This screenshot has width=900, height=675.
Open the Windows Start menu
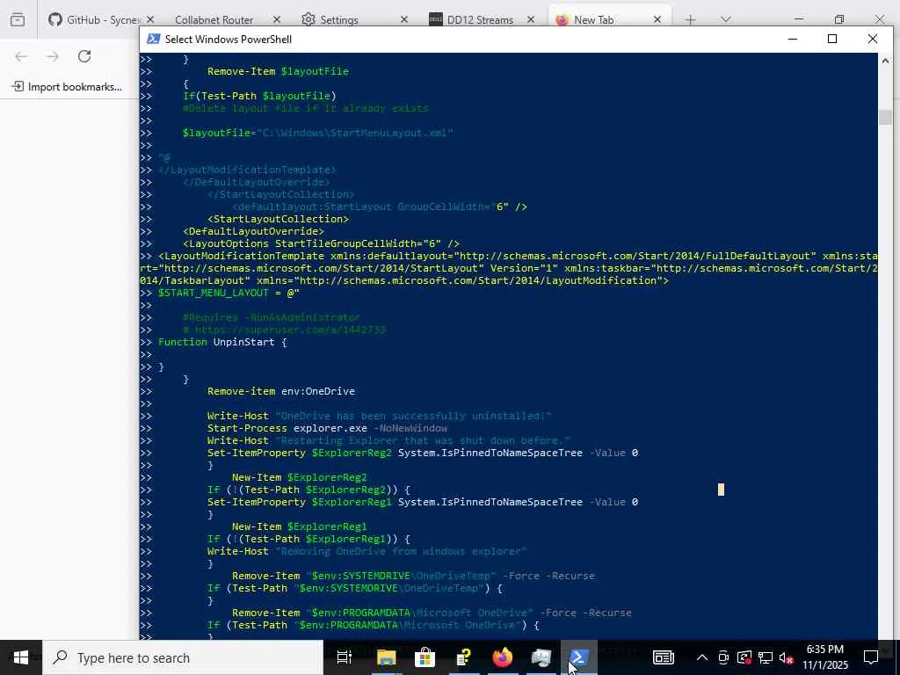point(21,657)
